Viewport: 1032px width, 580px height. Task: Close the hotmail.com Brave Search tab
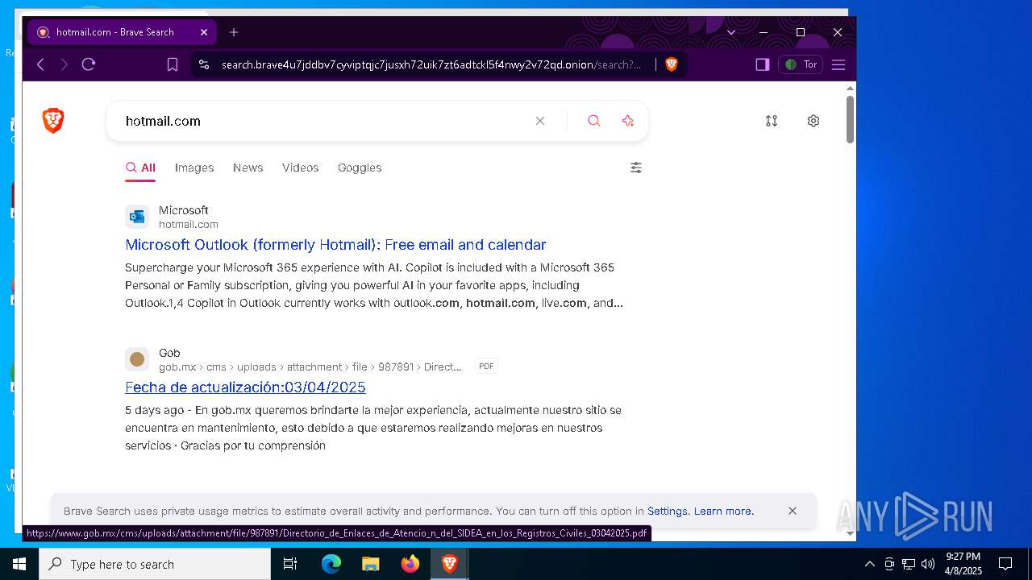point(204,32)
